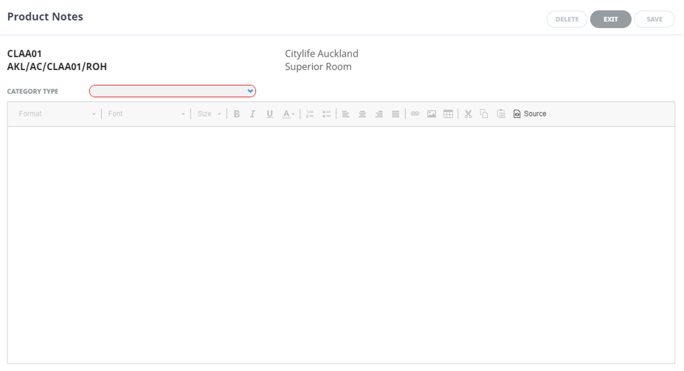Open the Category Type dropdown
The image size is (684, 371).
pyautogui.click(x=173, y=91)
